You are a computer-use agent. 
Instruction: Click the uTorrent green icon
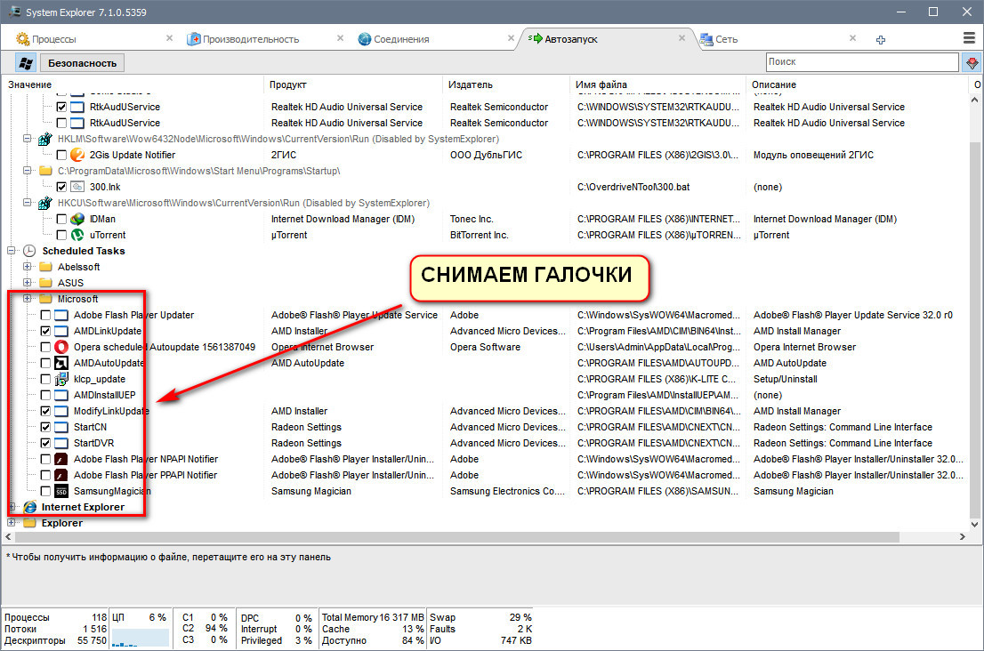(x=77, y=235)
